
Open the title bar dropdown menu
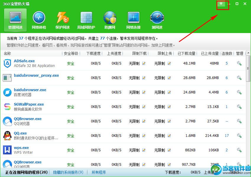coord(221,4)
